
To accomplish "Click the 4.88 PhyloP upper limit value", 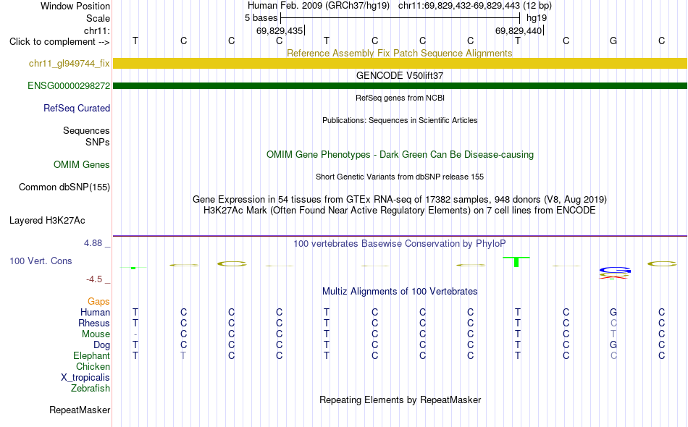I will click(x=93, y=243).
